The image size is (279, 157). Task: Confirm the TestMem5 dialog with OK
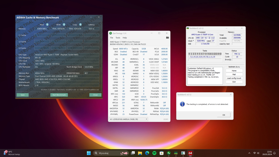224,115
